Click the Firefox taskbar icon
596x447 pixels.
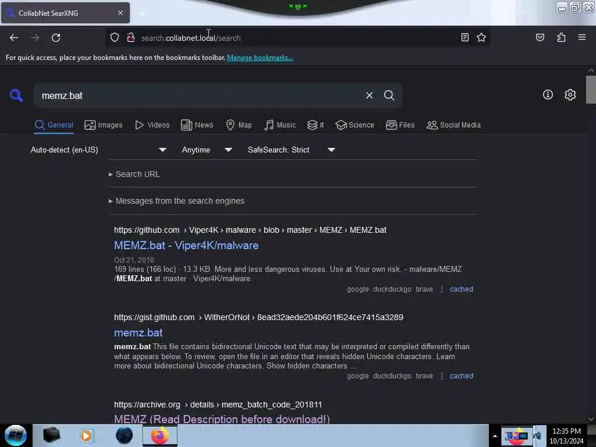point(160,435)
